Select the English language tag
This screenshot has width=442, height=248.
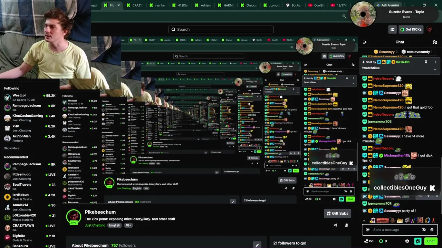[115, 225]
